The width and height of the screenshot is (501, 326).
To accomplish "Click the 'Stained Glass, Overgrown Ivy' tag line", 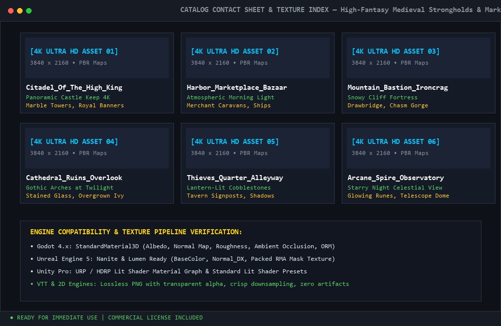I will [x=75, y=196].
